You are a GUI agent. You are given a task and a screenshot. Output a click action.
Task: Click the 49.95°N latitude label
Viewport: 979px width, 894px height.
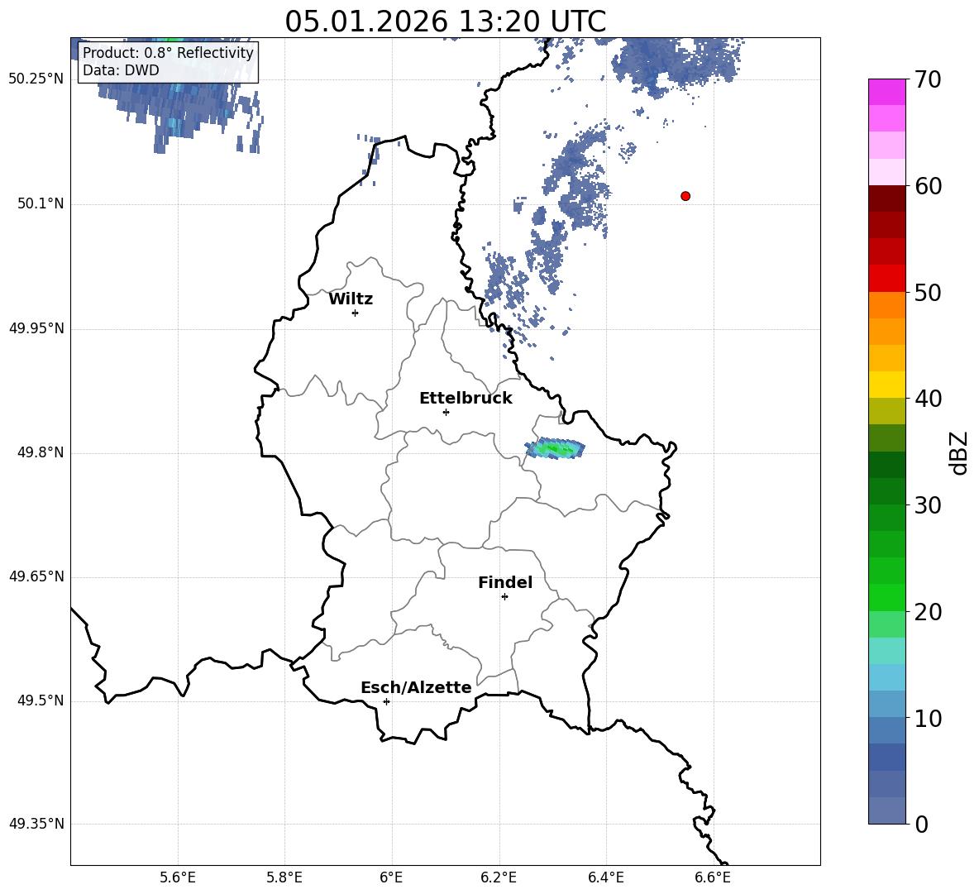click(36, 328)
